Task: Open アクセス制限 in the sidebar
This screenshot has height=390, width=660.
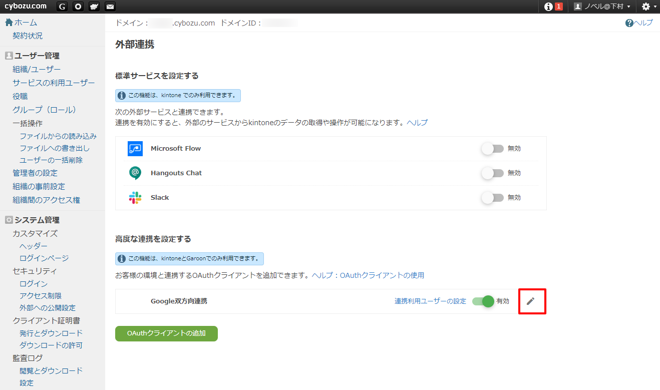Action: click(x=41, y=296)
